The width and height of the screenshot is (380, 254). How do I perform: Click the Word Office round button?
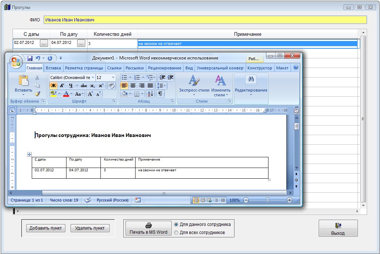(x=16, y=62)
